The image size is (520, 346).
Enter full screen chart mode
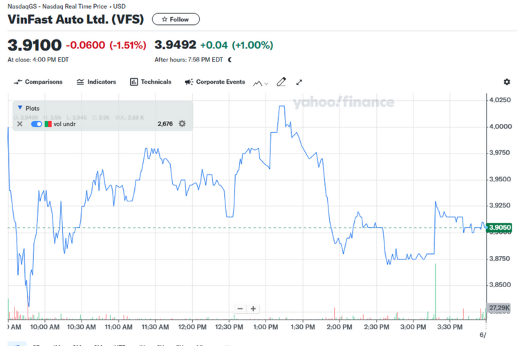(299, 82)
